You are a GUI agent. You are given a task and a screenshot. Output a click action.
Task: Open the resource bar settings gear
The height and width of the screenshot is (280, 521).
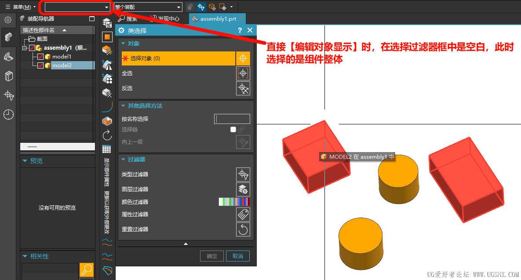tap(8, 20)
